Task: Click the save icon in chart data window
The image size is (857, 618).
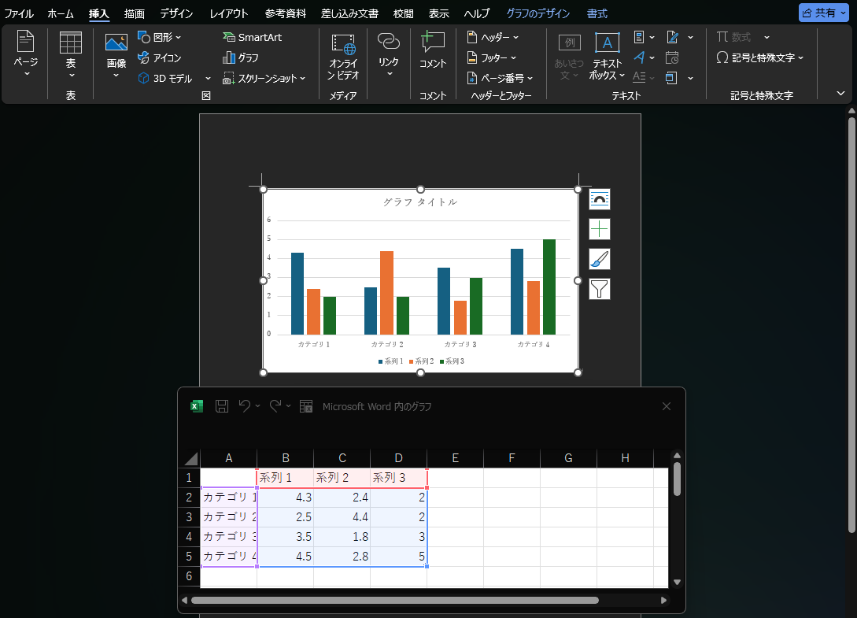Action: coord(222,406)
